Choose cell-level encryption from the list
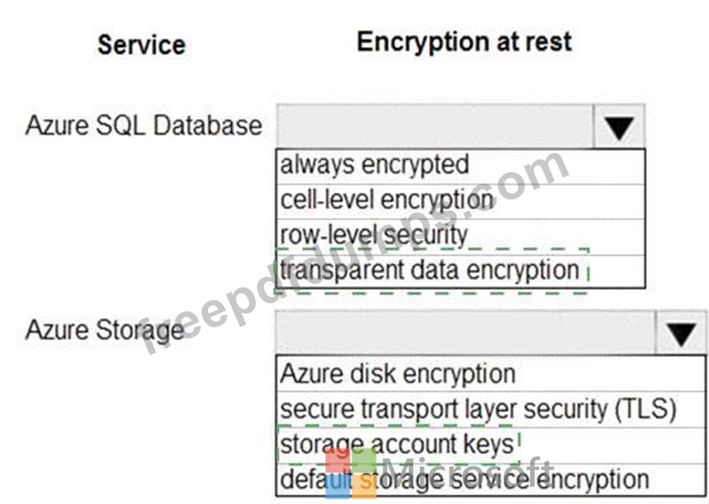This screenshot has width=709, height=504. coord(460,201)
